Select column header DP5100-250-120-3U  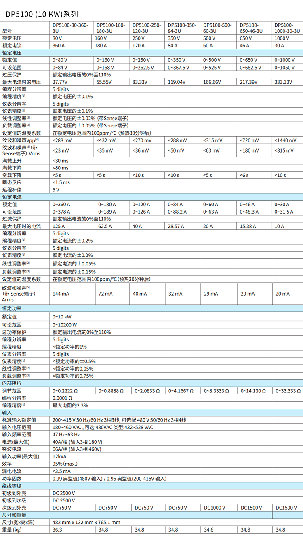pos(146,28)
